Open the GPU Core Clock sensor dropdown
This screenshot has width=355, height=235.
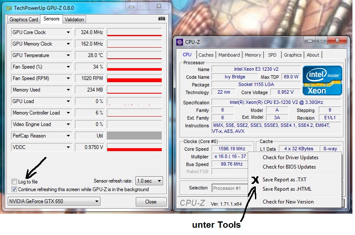coord(68,32)
